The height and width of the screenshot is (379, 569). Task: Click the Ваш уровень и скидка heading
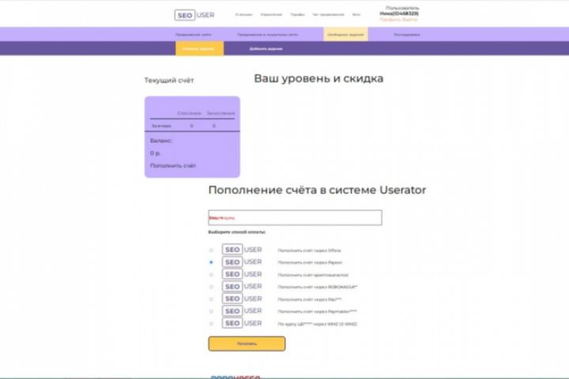click(318, 78)
